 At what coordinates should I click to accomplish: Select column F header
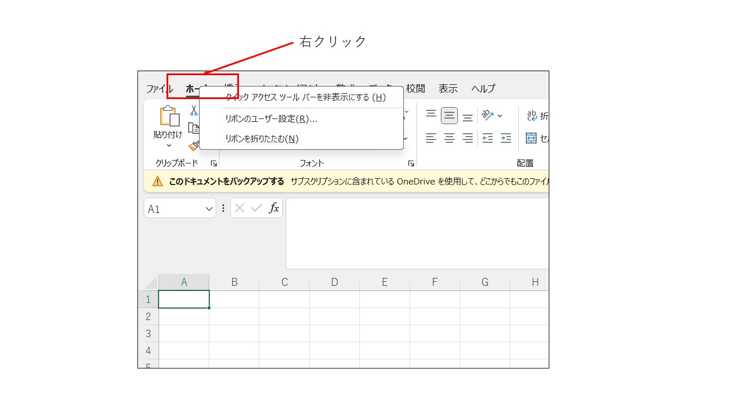tap(435, 282)
